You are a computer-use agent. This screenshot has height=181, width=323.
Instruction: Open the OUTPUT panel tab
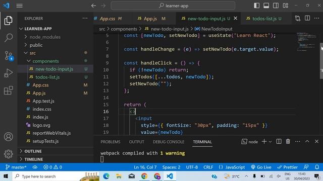pyautogui.click(x=136, y=142)
